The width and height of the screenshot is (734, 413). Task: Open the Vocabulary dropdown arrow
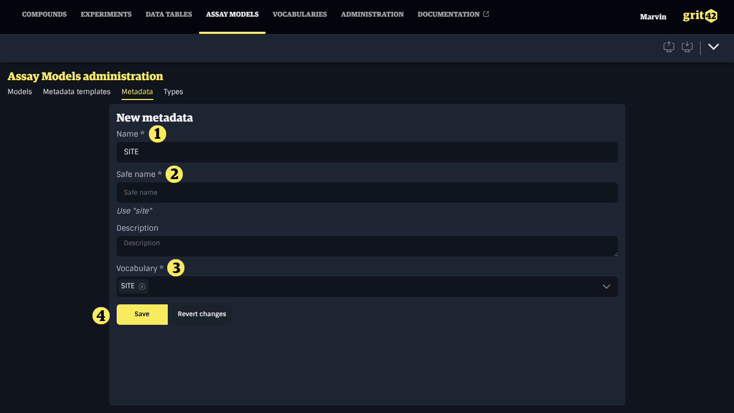607,287
